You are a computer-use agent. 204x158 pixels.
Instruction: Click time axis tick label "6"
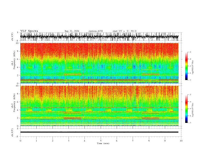click(x=117, y=141)
